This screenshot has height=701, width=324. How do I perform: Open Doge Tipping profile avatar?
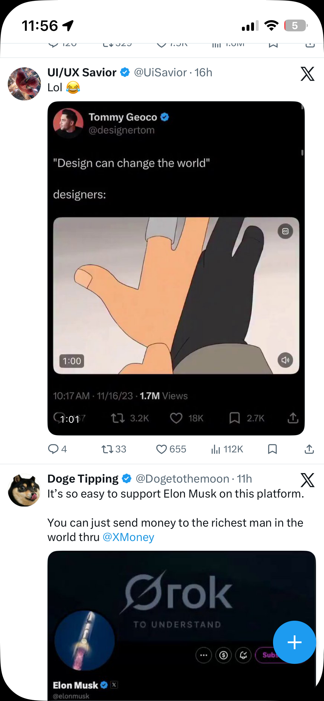[24, 490]
